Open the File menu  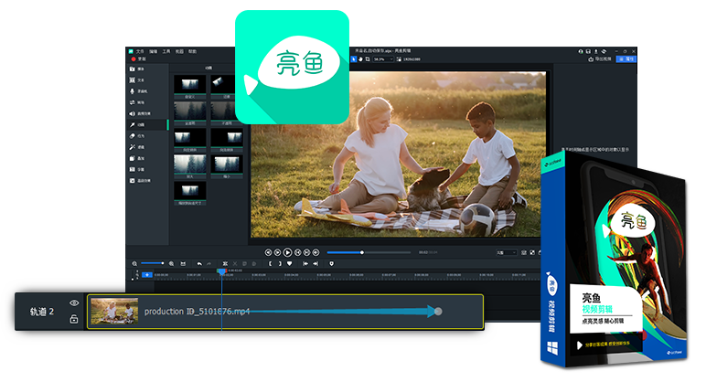point(140,51)
